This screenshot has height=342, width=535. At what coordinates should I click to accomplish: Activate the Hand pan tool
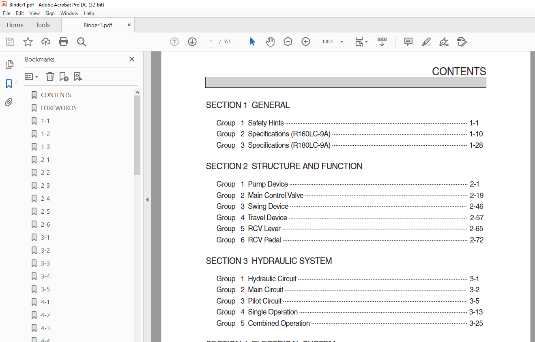point(270,42)
